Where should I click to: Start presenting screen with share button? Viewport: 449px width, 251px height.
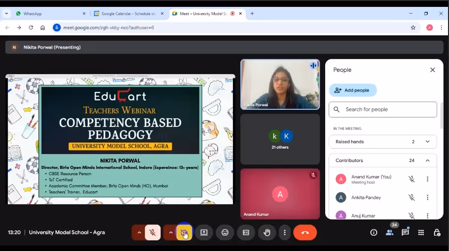coord(204,232)
